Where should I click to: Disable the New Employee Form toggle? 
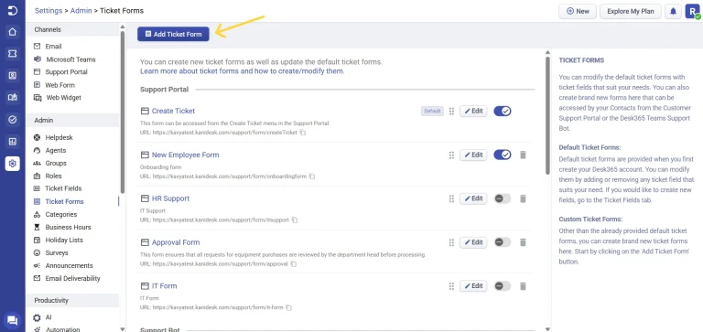[503, 155]
